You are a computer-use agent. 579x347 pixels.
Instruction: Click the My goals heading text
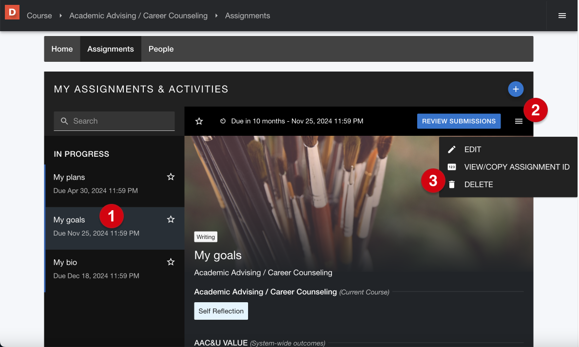coord(218,255)
